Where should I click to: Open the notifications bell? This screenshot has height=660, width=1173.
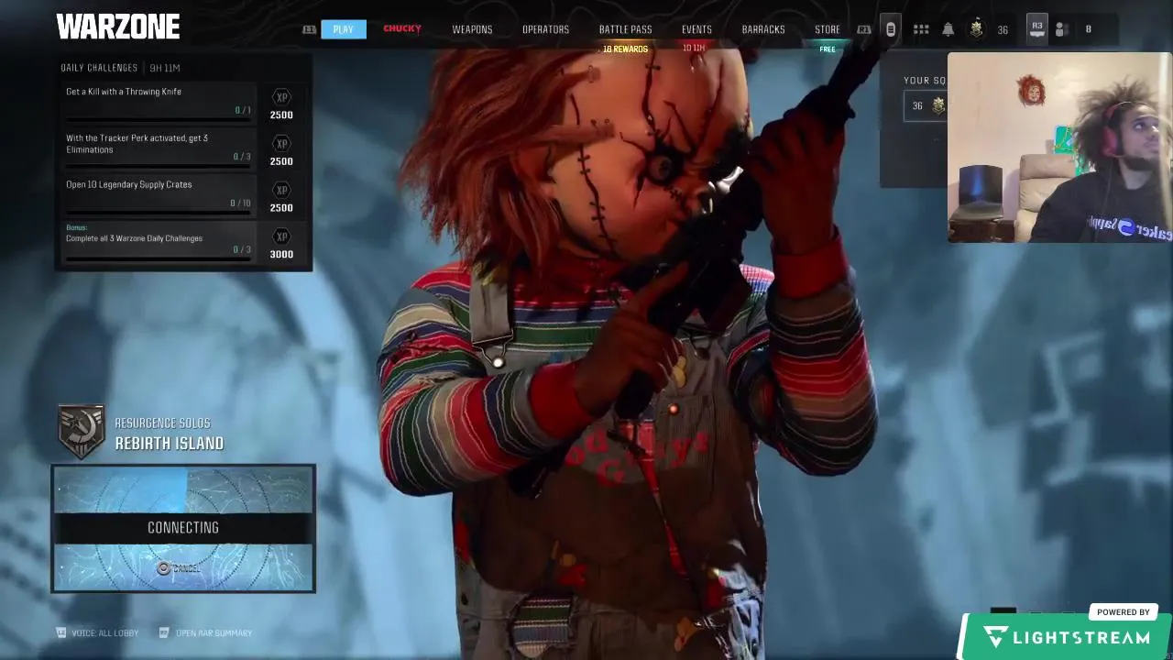click(x=948, y=29)
